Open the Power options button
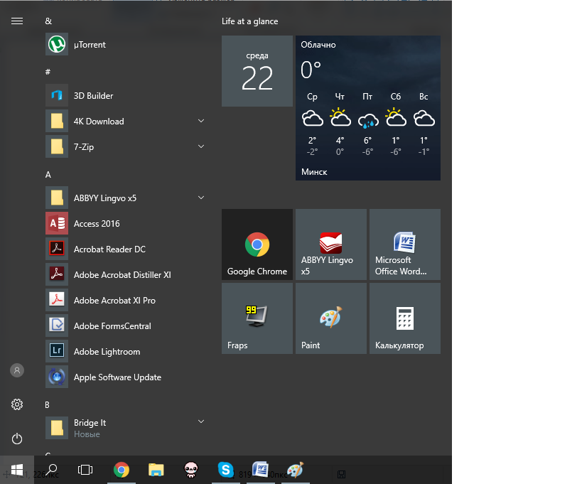This screenshot has height=484, width=582. tap(17, 439)
